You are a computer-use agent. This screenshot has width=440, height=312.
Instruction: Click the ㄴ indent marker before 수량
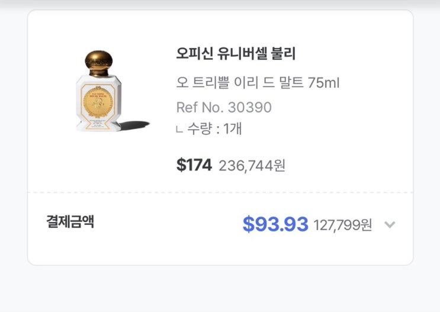[179, 130]
